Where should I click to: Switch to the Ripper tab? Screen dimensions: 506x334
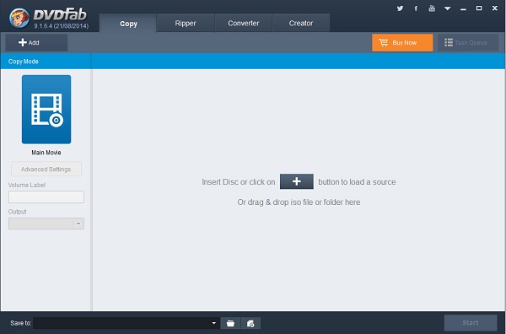[x=186, y=23]
